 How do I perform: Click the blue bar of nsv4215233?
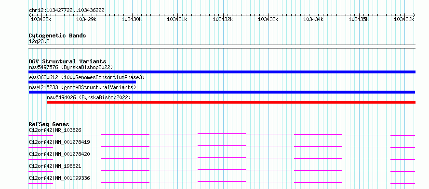(x=222, y=92)
